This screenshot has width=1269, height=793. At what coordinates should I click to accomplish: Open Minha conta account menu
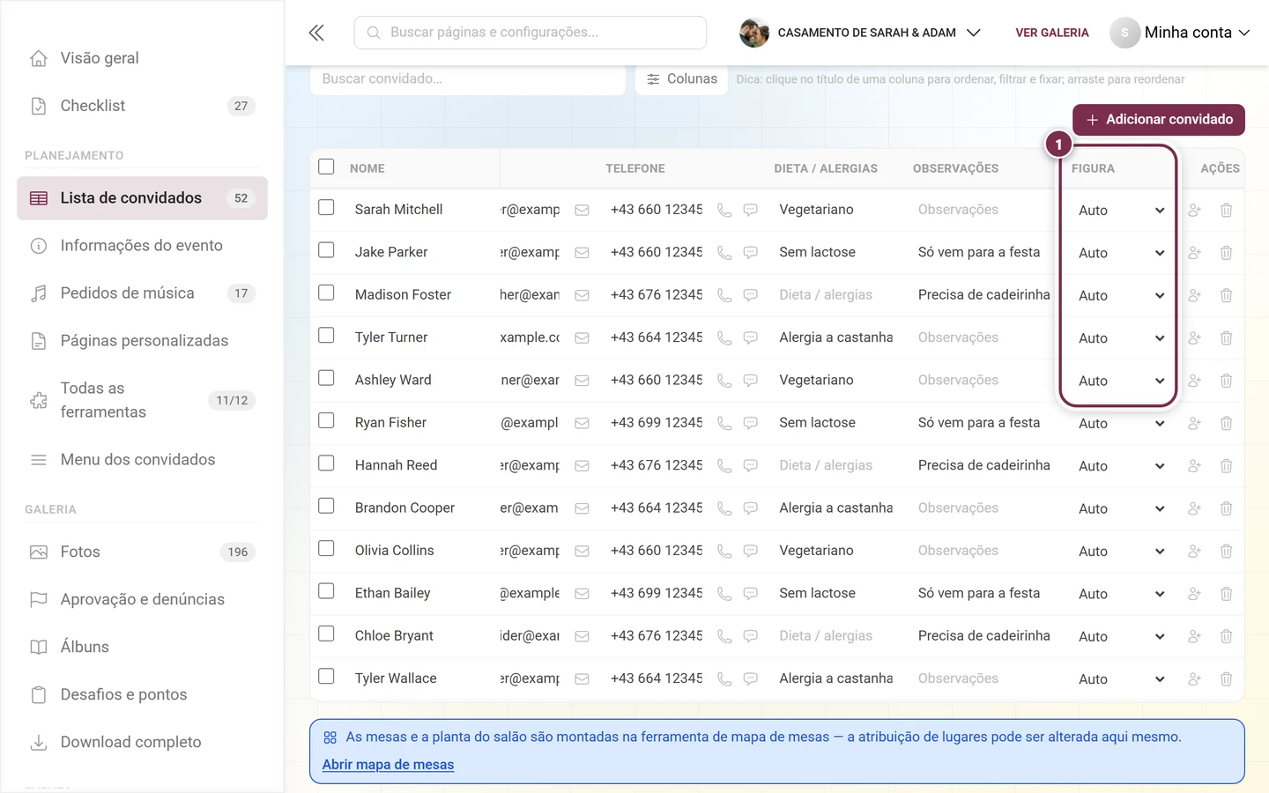pyautogui.click(x=1180, y=33)
